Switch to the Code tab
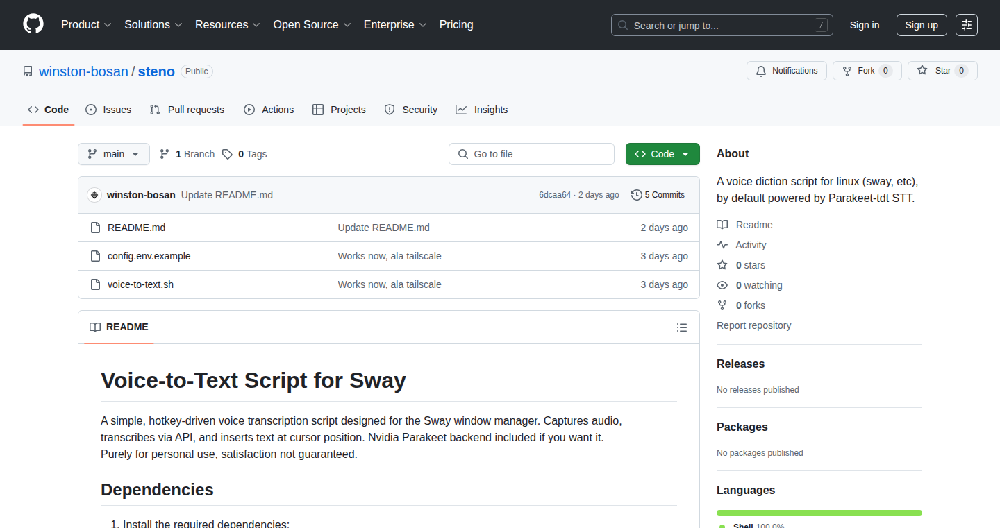Viewport: 1000px width, 528px height. [x=49, y=110]
